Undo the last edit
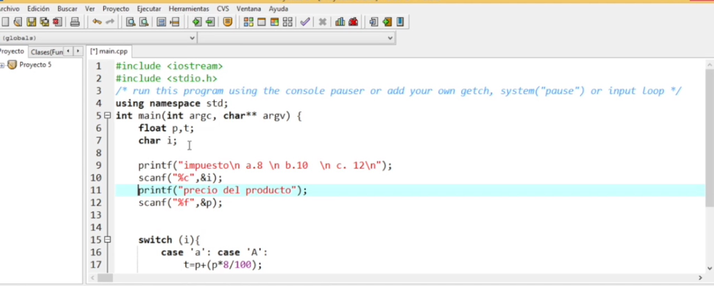Viewport: 714px width, 286px height. [97, 22]
